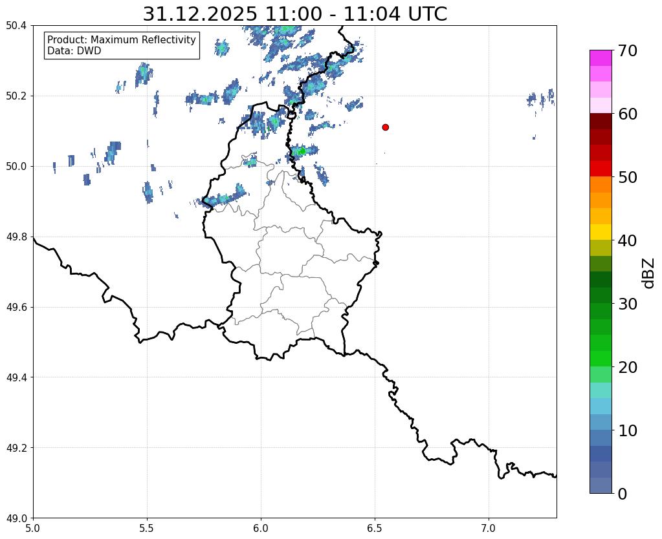Select the yellow colorbar segment above 40
The height and width of the screenshot is (539, 662).
[601, 233]
